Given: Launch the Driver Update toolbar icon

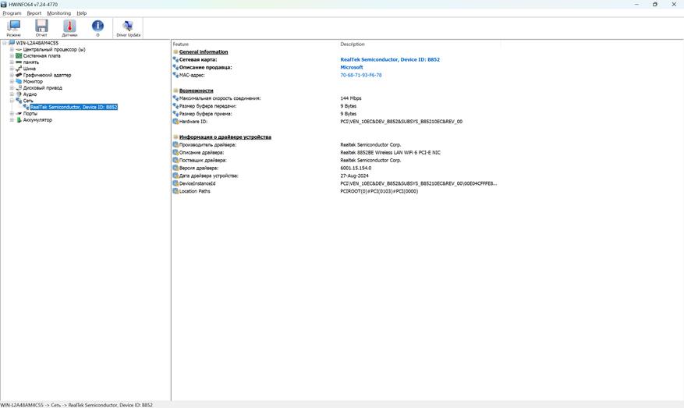Looking at the screenshot, I should tap(128, 28).
